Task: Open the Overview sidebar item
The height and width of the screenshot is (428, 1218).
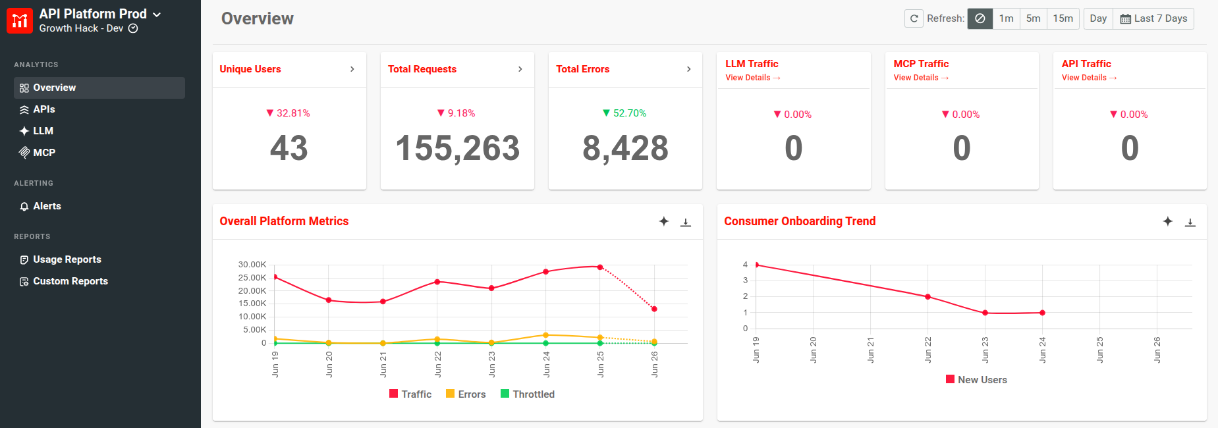Action: (x=99, y=88)
